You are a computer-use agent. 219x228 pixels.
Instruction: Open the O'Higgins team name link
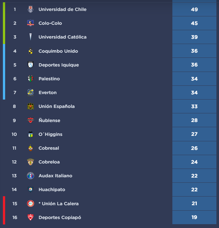pyautogui.click(x=50, y=134)
